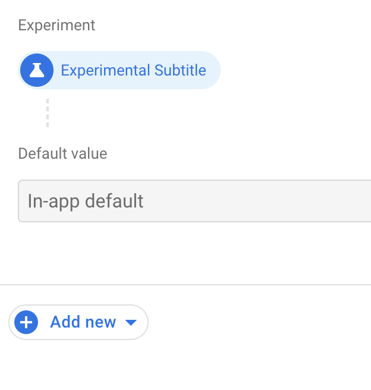This screenshot has width=371, height=390.
Task: Click the word 'Add' in Add new
Action: [65, 322]
